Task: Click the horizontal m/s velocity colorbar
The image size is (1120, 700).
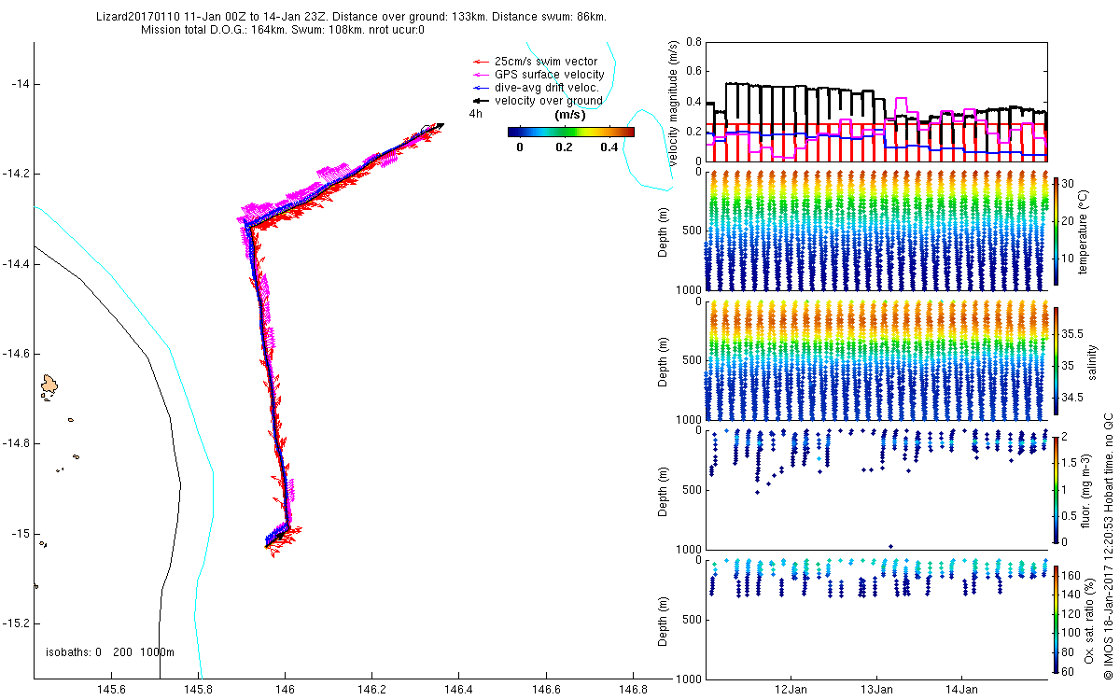Action: (x=570, y=133)
